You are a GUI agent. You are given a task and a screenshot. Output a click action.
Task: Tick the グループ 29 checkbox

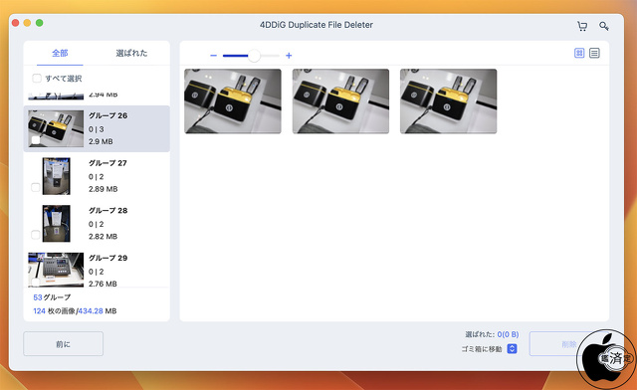point(36,282)
